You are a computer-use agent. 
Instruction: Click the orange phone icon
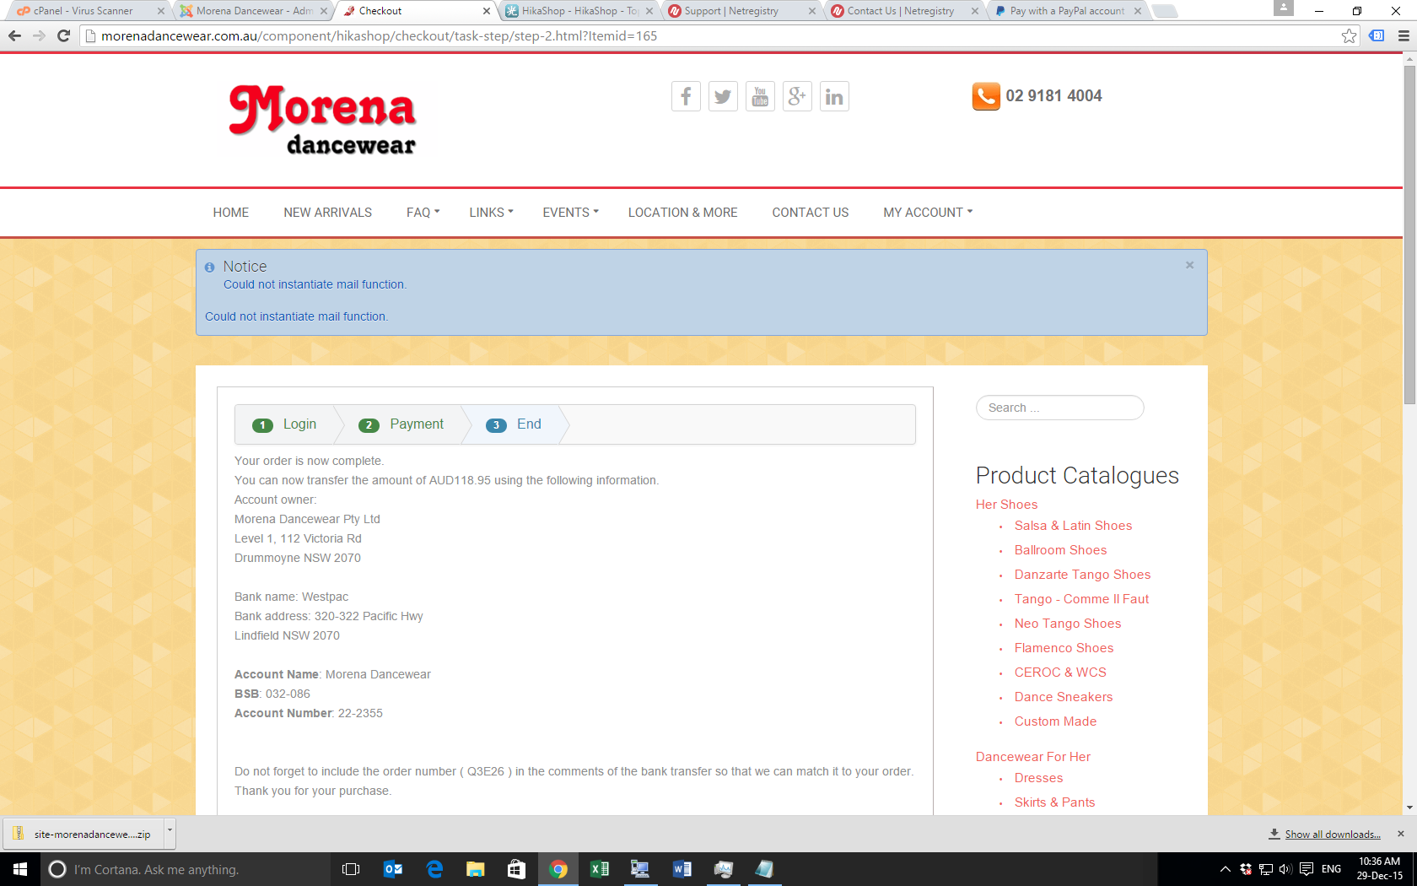pyautogui.click(x=986, y=96)
